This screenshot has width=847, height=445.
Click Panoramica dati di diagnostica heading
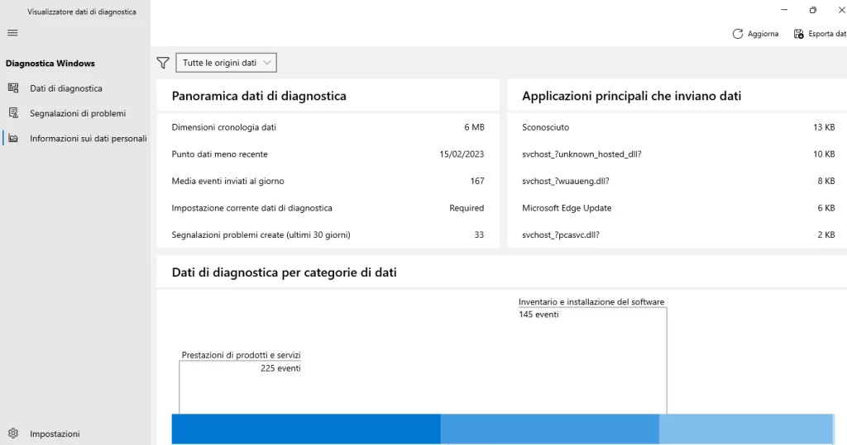[x=259, y=96]
